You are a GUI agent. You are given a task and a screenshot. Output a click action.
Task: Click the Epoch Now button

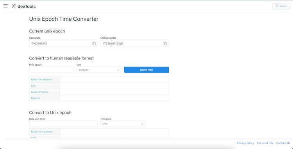click(x=146, y=70)
